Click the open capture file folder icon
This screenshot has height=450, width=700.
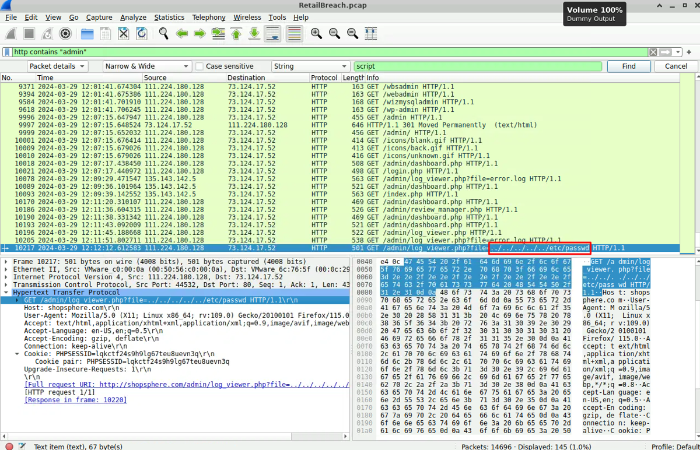87,34
